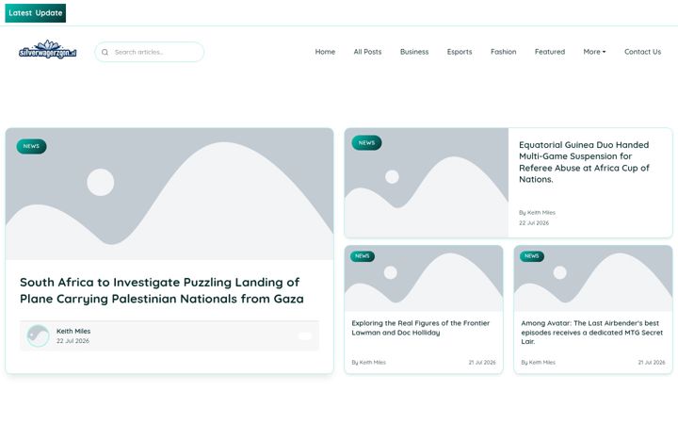The height and width of the screenshot is (424, 678).
Task: Open the South Africa article thumbnail image
Action: pos(169,194)
